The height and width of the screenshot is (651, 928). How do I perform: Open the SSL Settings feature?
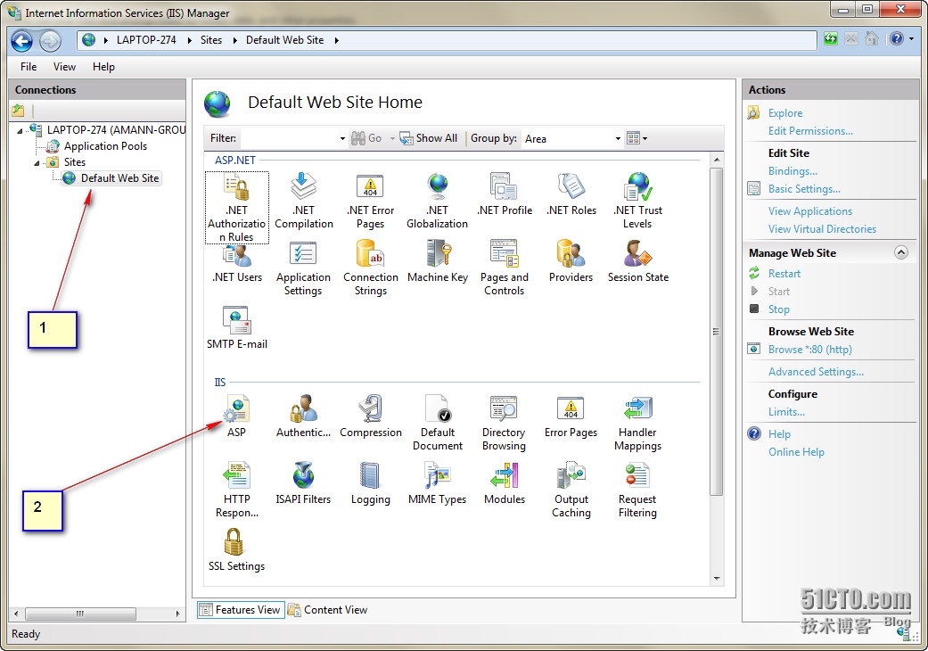tap(237, 550)
